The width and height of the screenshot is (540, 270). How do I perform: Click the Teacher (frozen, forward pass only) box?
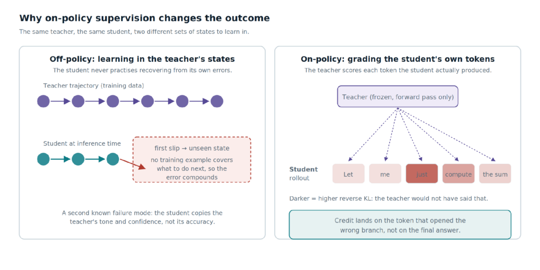tap(398, 97)
